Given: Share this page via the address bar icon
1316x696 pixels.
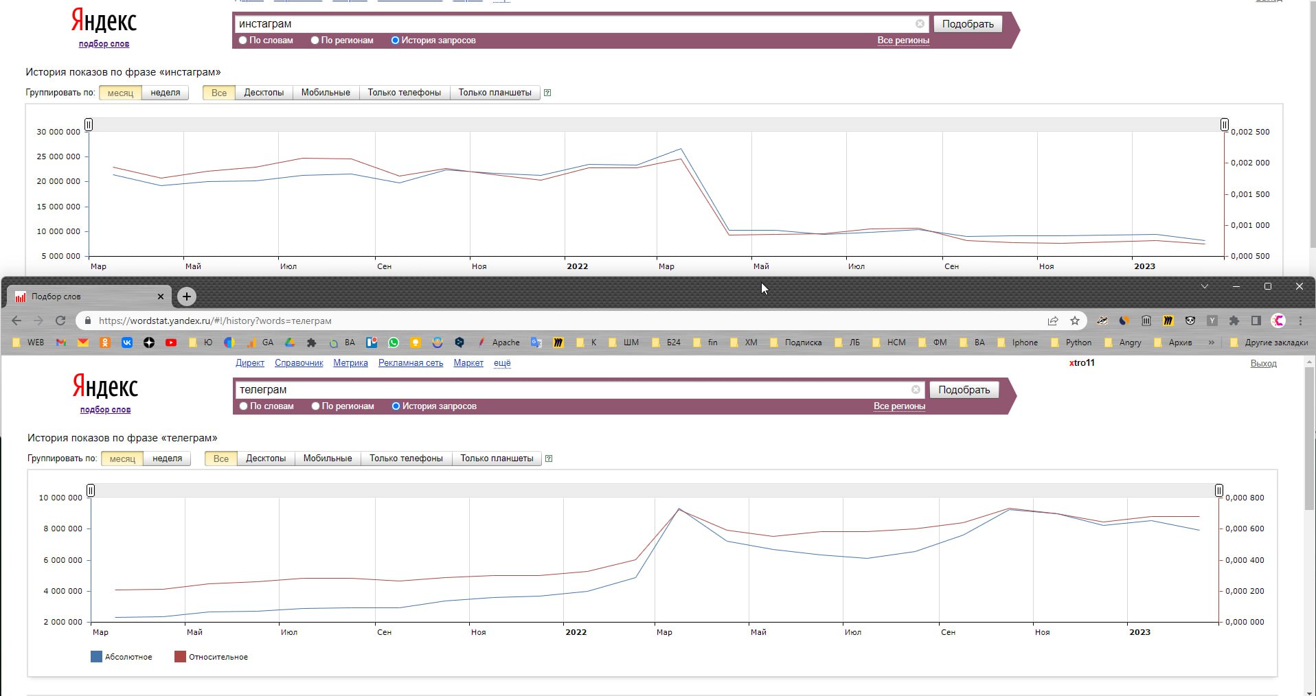Looking at the screenshot, I should tap(1053, 321).
